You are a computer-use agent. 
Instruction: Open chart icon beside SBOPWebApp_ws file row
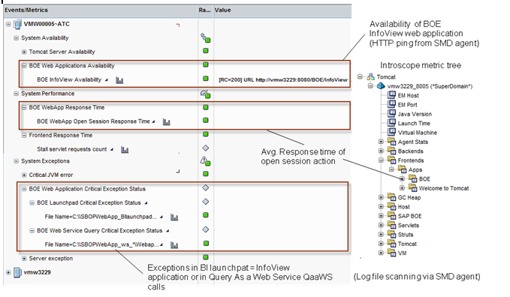click(174, 245)
